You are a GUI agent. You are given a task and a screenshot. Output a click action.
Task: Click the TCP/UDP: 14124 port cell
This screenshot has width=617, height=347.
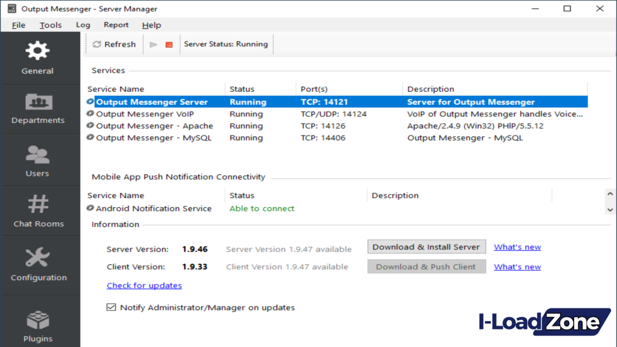coord(334,114)
